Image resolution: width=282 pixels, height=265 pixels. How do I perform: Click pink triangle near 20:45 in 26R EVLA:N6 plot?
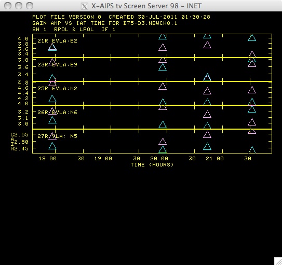(207, 115)
